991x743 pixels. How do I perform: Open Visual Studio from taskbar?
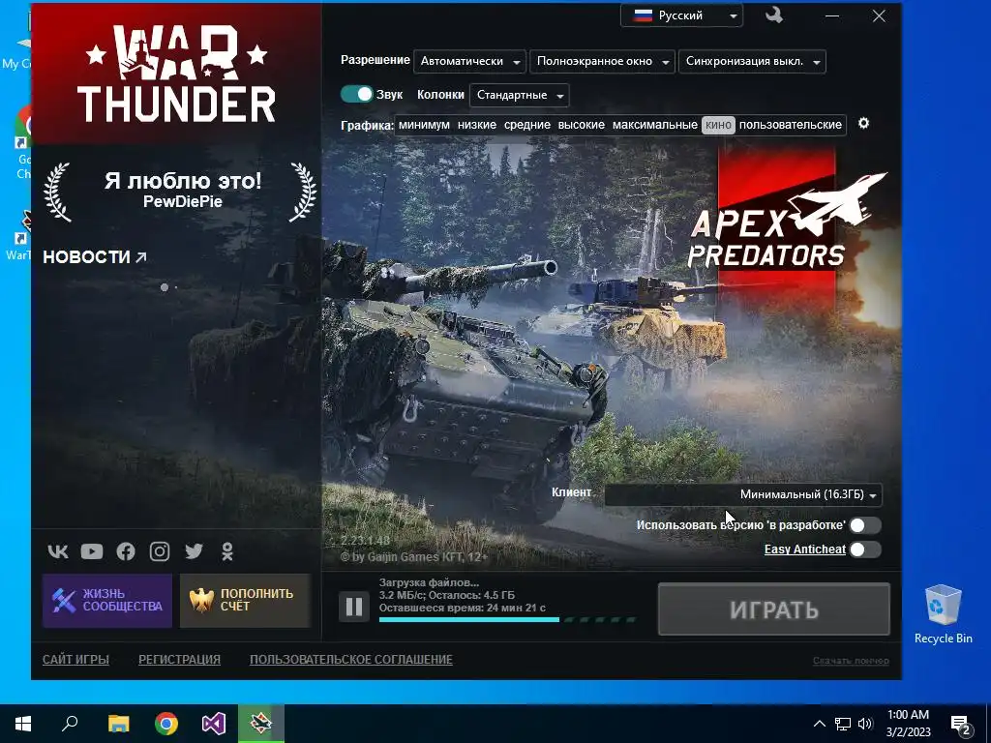point(214,724)
